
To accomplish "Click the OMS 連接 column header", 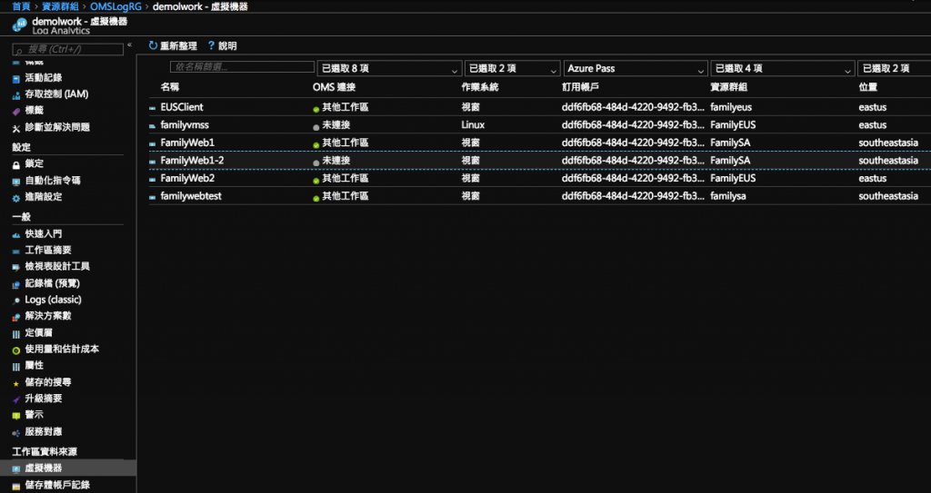I will pyautogui.click(x=335, y=87).
